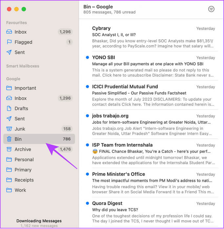
Task: Open subject Passive Simplified - Our Passive Funds Factsheet
Action: pos(139,93)
